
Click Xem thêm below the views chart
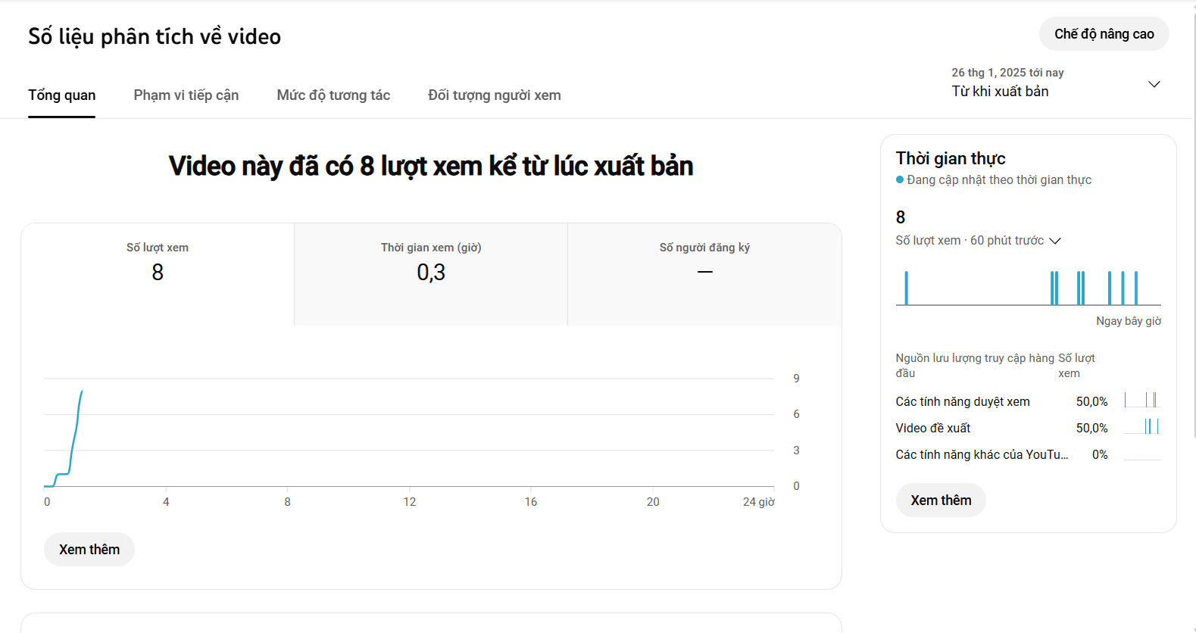pos(89,550)
